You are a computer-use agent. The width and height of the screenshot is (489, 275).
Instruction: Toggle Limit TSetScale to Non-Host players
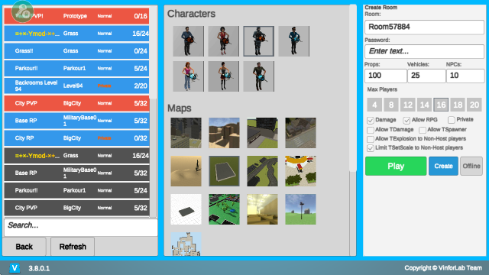pyautogui.click(x=370, y=148)
